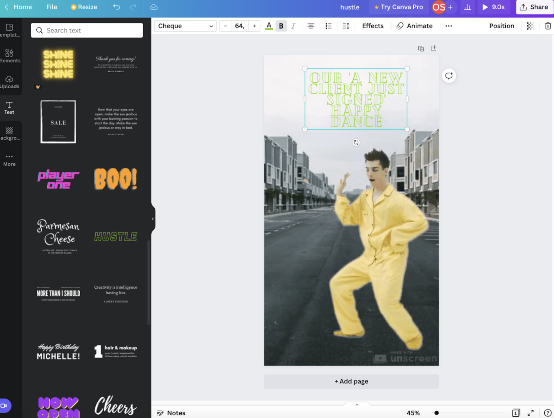Open the Position panel
The height and width of the screenshot is (418, 554).
click(501, 26)
